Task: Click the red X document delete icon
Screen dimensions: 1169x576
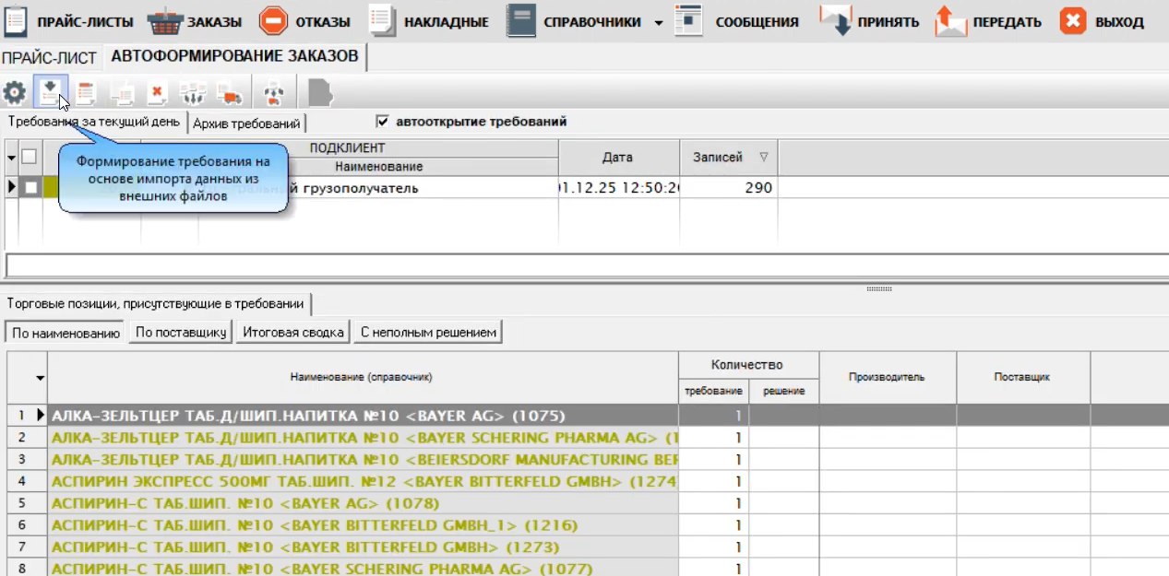Action: coord(158,92)
